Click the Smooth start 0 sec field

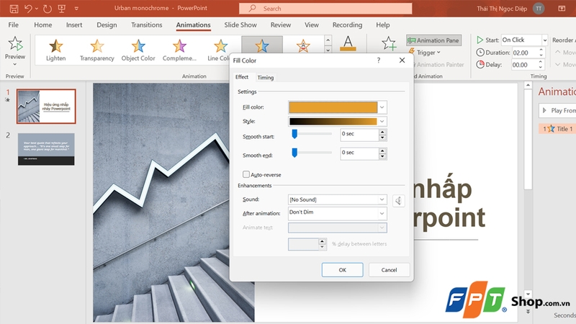click(359, 135)
